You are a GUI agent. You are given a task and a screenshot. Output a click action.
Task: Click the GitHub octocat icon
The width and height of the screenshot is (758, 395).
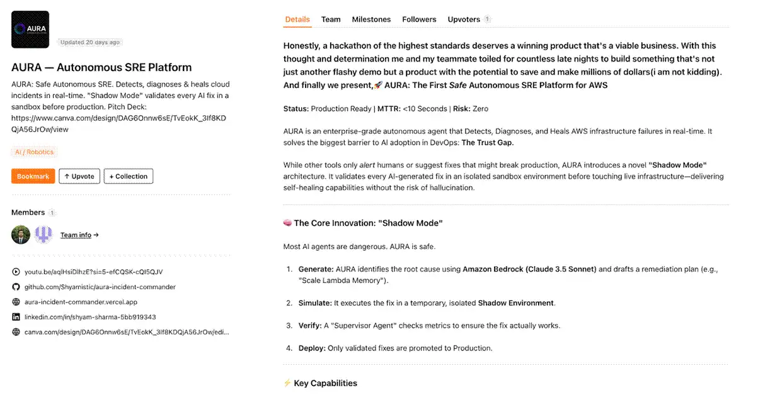pyautogui.click(x=16, y=287)
